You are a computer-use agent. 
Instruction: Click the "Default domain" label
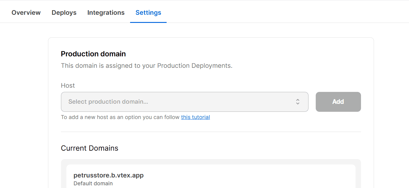point(93,183)
